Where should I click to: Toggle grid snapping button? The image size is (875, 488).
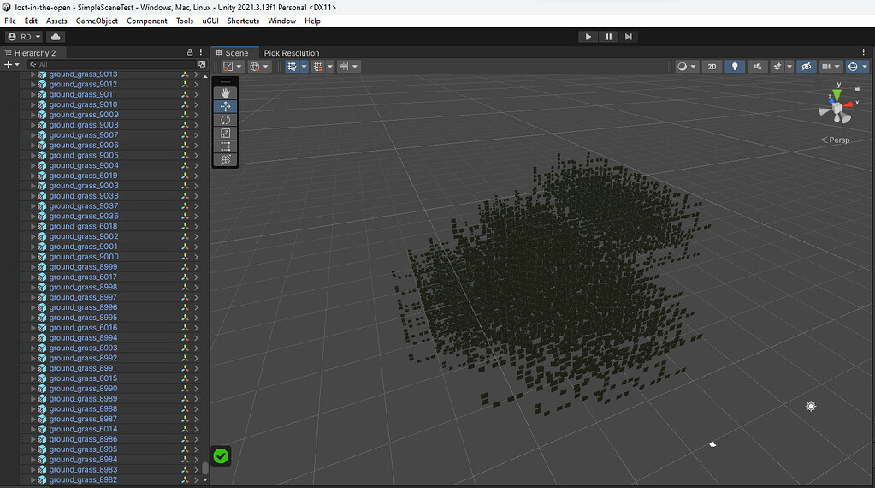(x=318, y=67)
